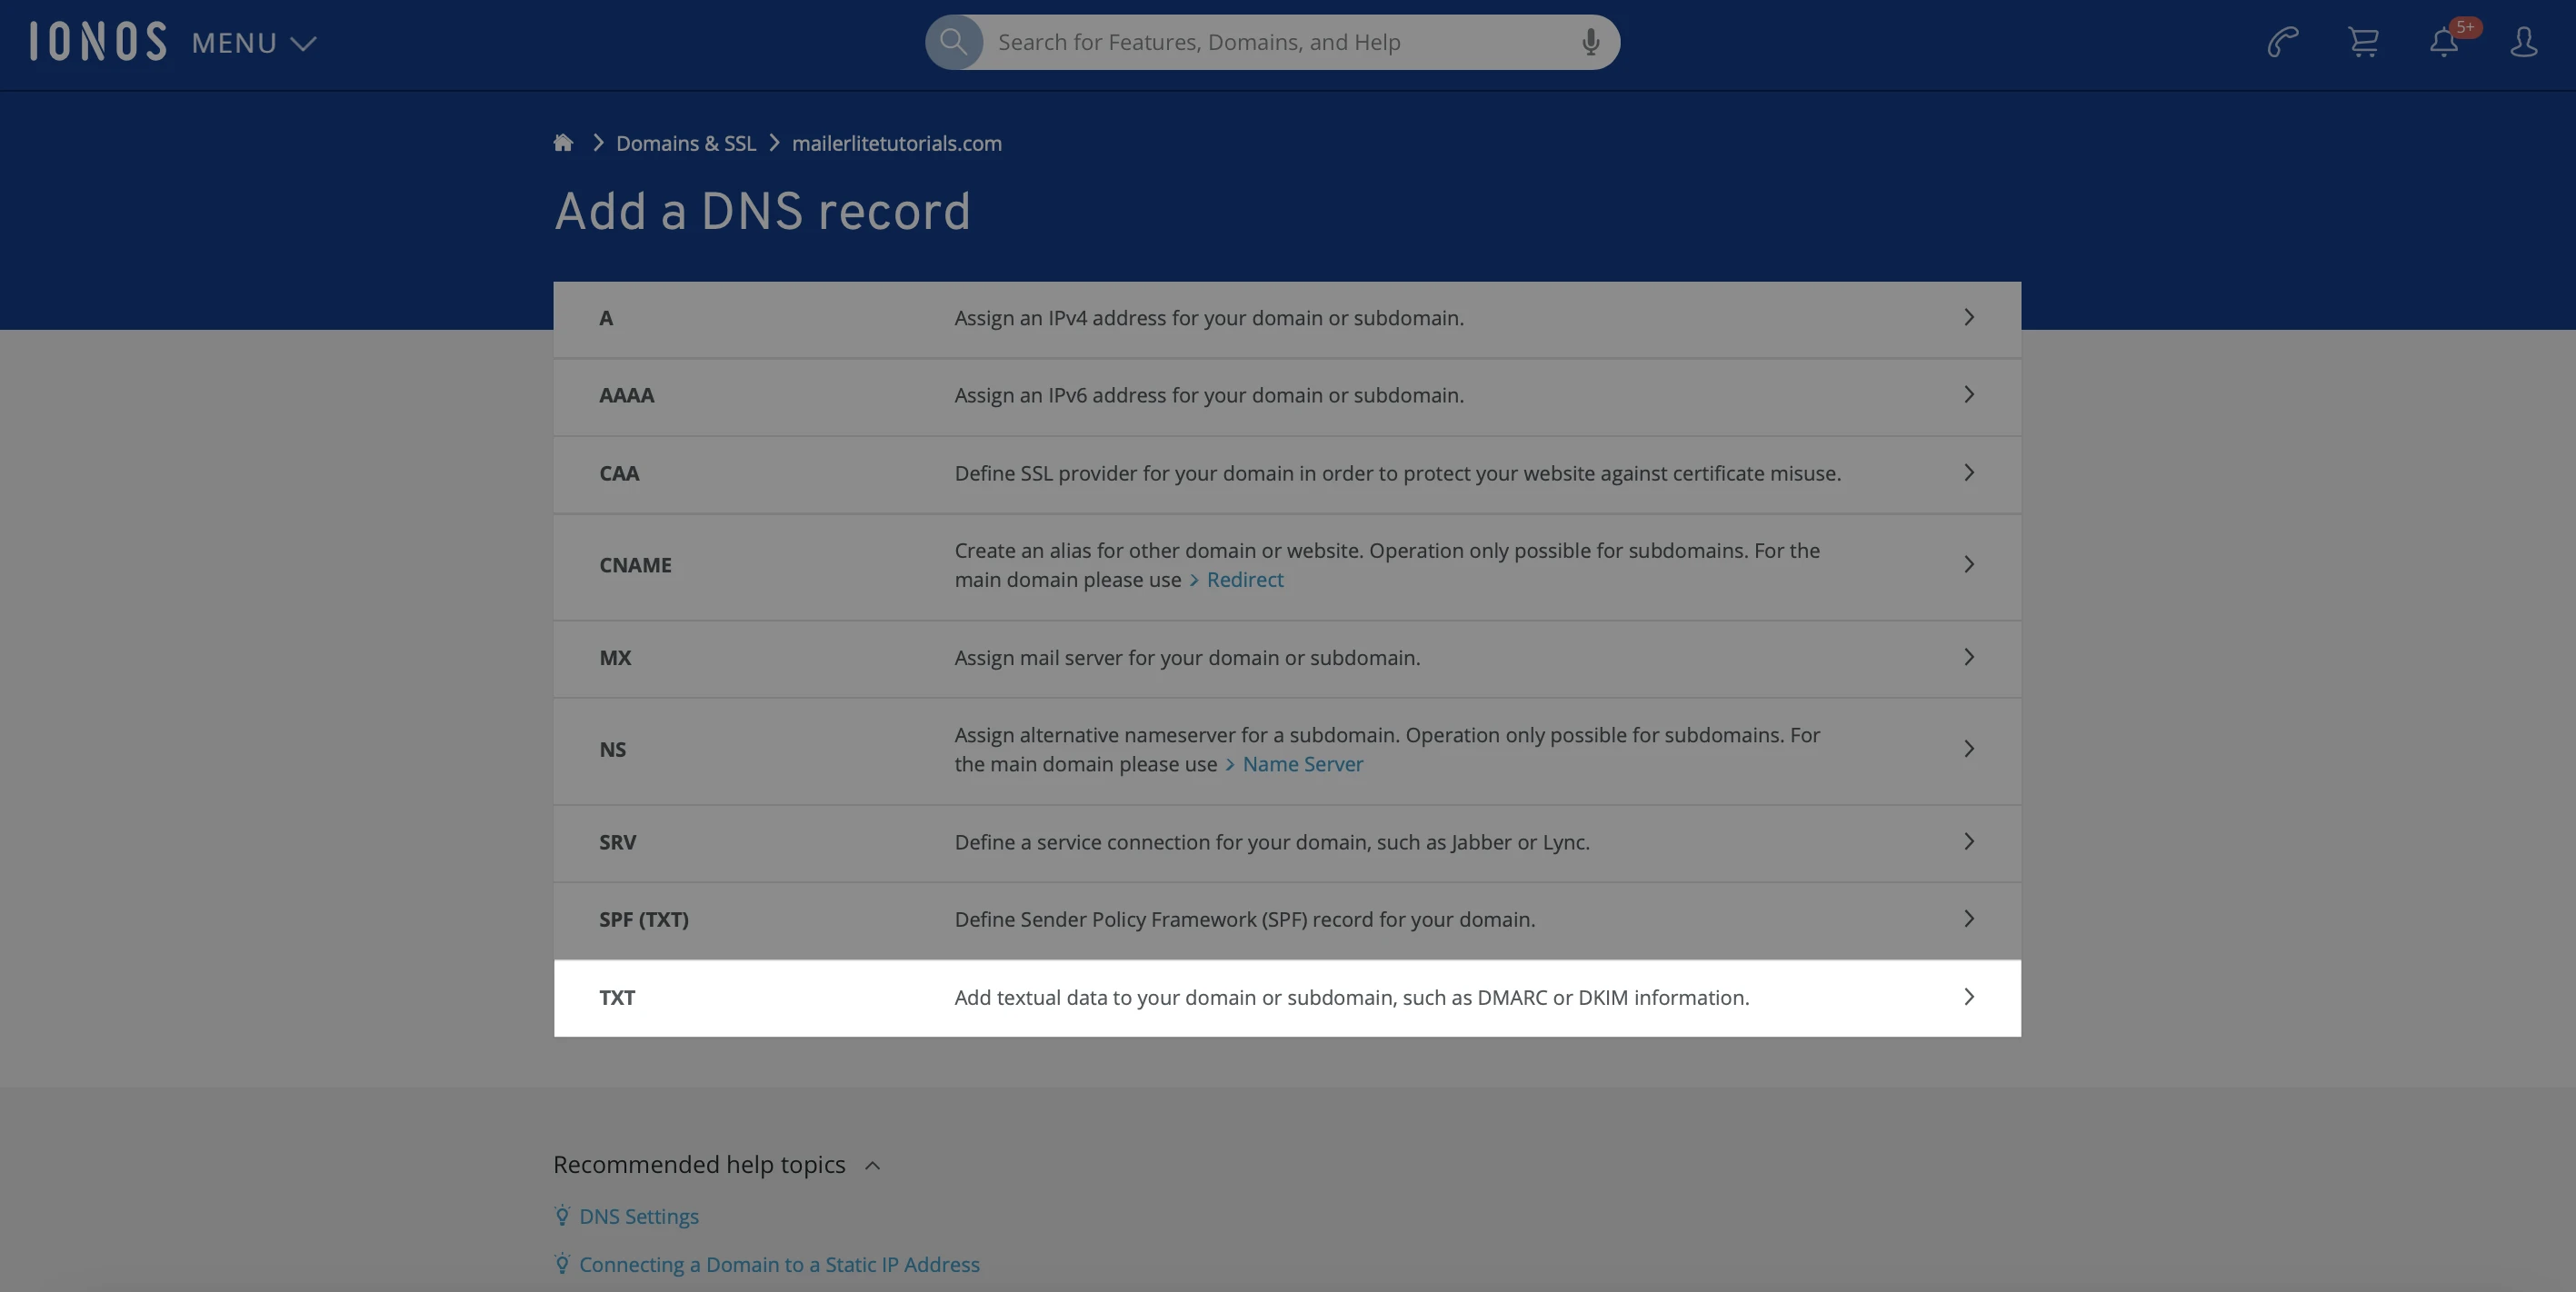Select the MX record type
The image size is (2576, 1292).
click(x=615, y=659)
